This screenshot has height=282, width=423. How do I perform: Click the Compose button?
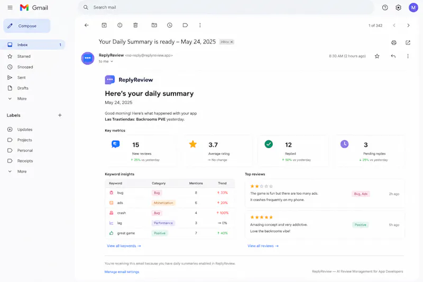[27, 26]
